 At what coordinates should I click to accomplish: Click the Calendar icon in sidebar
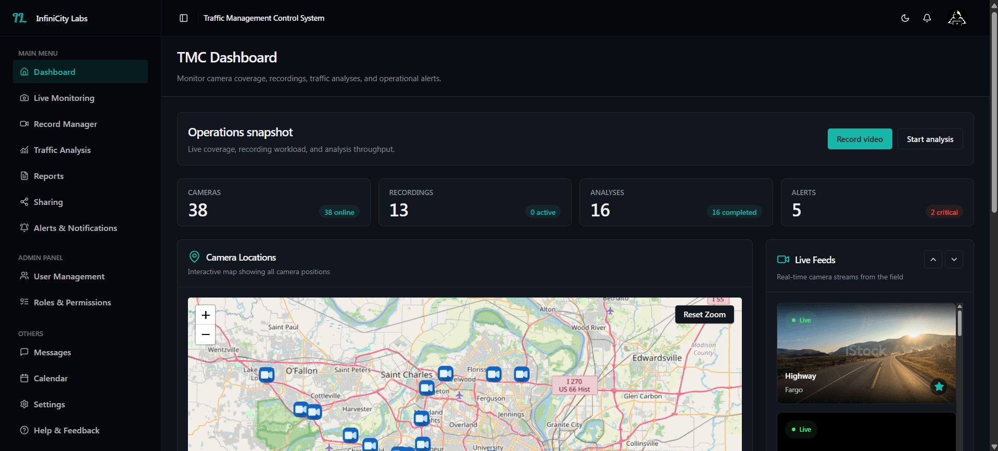click(x=24, y=378)
